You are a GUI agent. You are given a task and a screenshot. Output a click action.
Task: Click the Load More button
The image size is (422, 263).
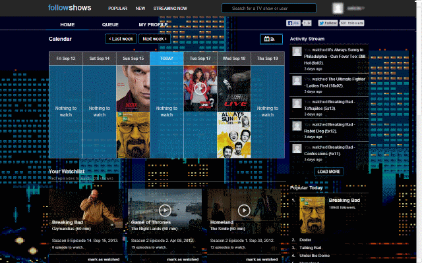click(x=328, y=172)
